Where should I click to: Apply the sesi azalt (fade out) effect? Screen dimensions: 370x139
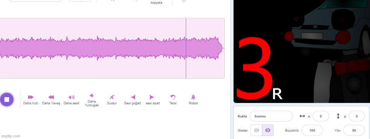click(153, 100)
